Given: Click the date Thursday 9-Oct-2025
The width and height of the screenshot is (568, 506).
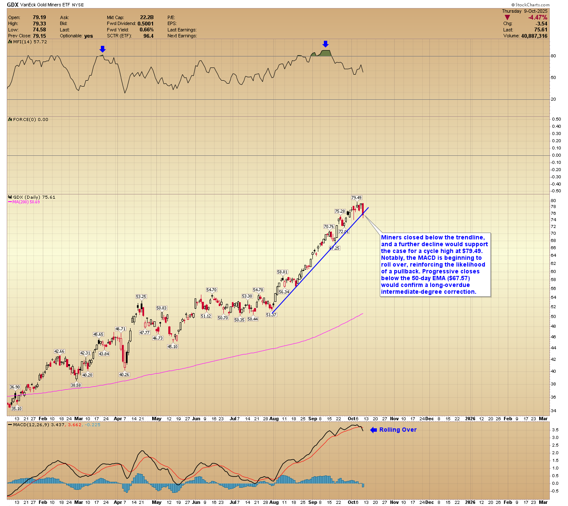Looking at the screenshot, I should pos(525,11).
